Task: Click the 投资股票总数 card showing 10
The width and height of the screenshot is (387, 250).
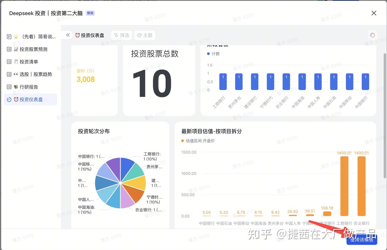Action: pyautogui.click(x=159, y=79)
